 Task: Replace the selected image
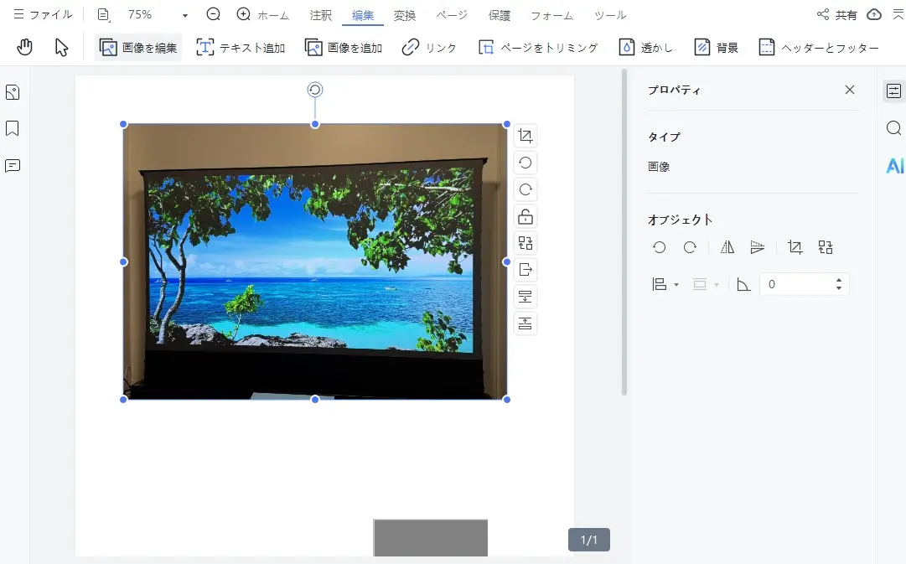click(x=525, y=243)
